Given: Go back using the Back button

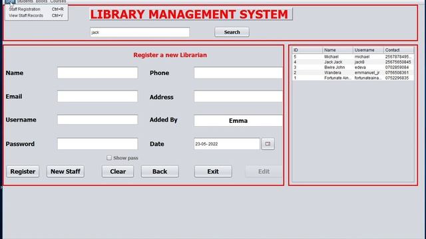Looking at the screenshot, I should [160, 171].
